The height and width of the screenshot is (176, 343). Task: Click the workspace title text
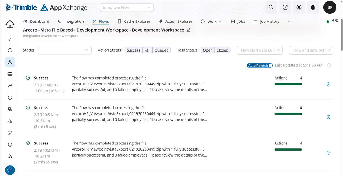coord(104,30)
